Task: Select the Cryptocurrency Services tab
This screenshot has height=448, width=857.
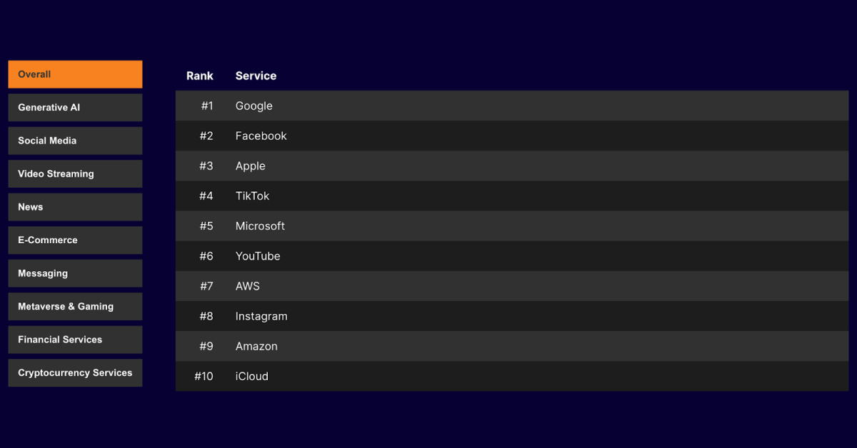Action: point(75,373)
